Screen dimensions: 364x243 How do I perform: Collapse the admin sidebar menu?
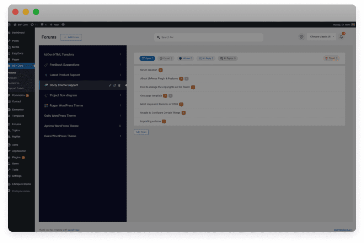pos(21,191)
